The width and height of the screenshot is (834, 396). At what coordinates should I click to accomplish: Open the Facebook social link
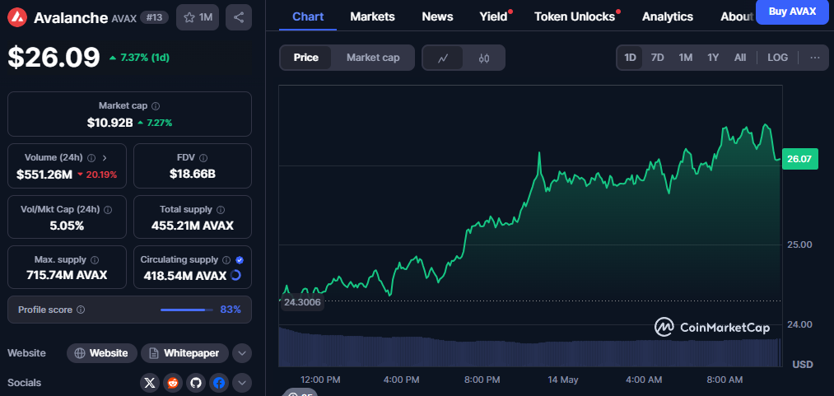(x=219, y=383)
